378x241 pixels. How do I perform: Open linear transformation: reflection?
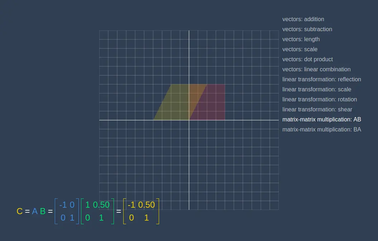coord(322,79)
